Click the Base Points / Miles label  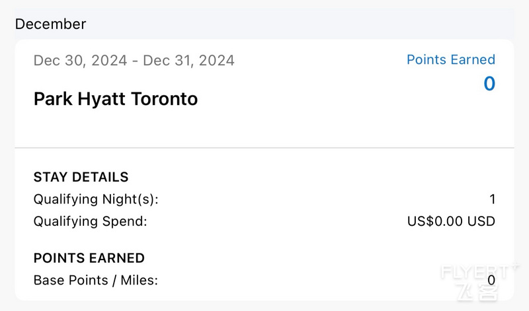tap(96, 281)
